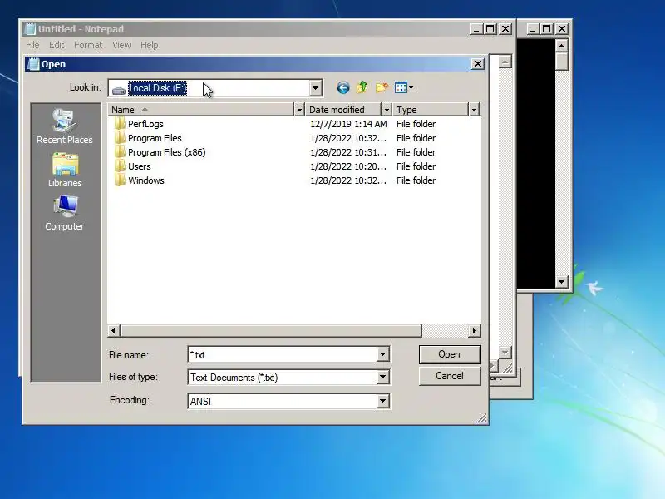The height and width of the screenshot is (499, 665).
Task: Open Libraries in sidebar
Action: pyautogui.click(x=65, y=170)
